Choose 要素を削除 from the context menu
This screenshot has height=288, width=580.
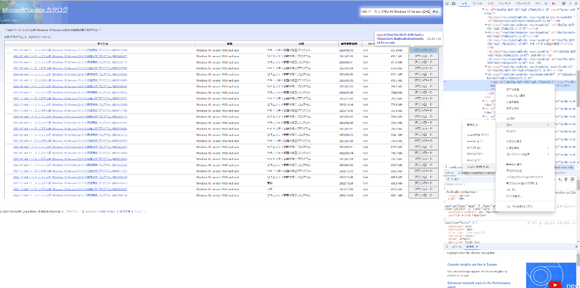(x=525, y=109)
